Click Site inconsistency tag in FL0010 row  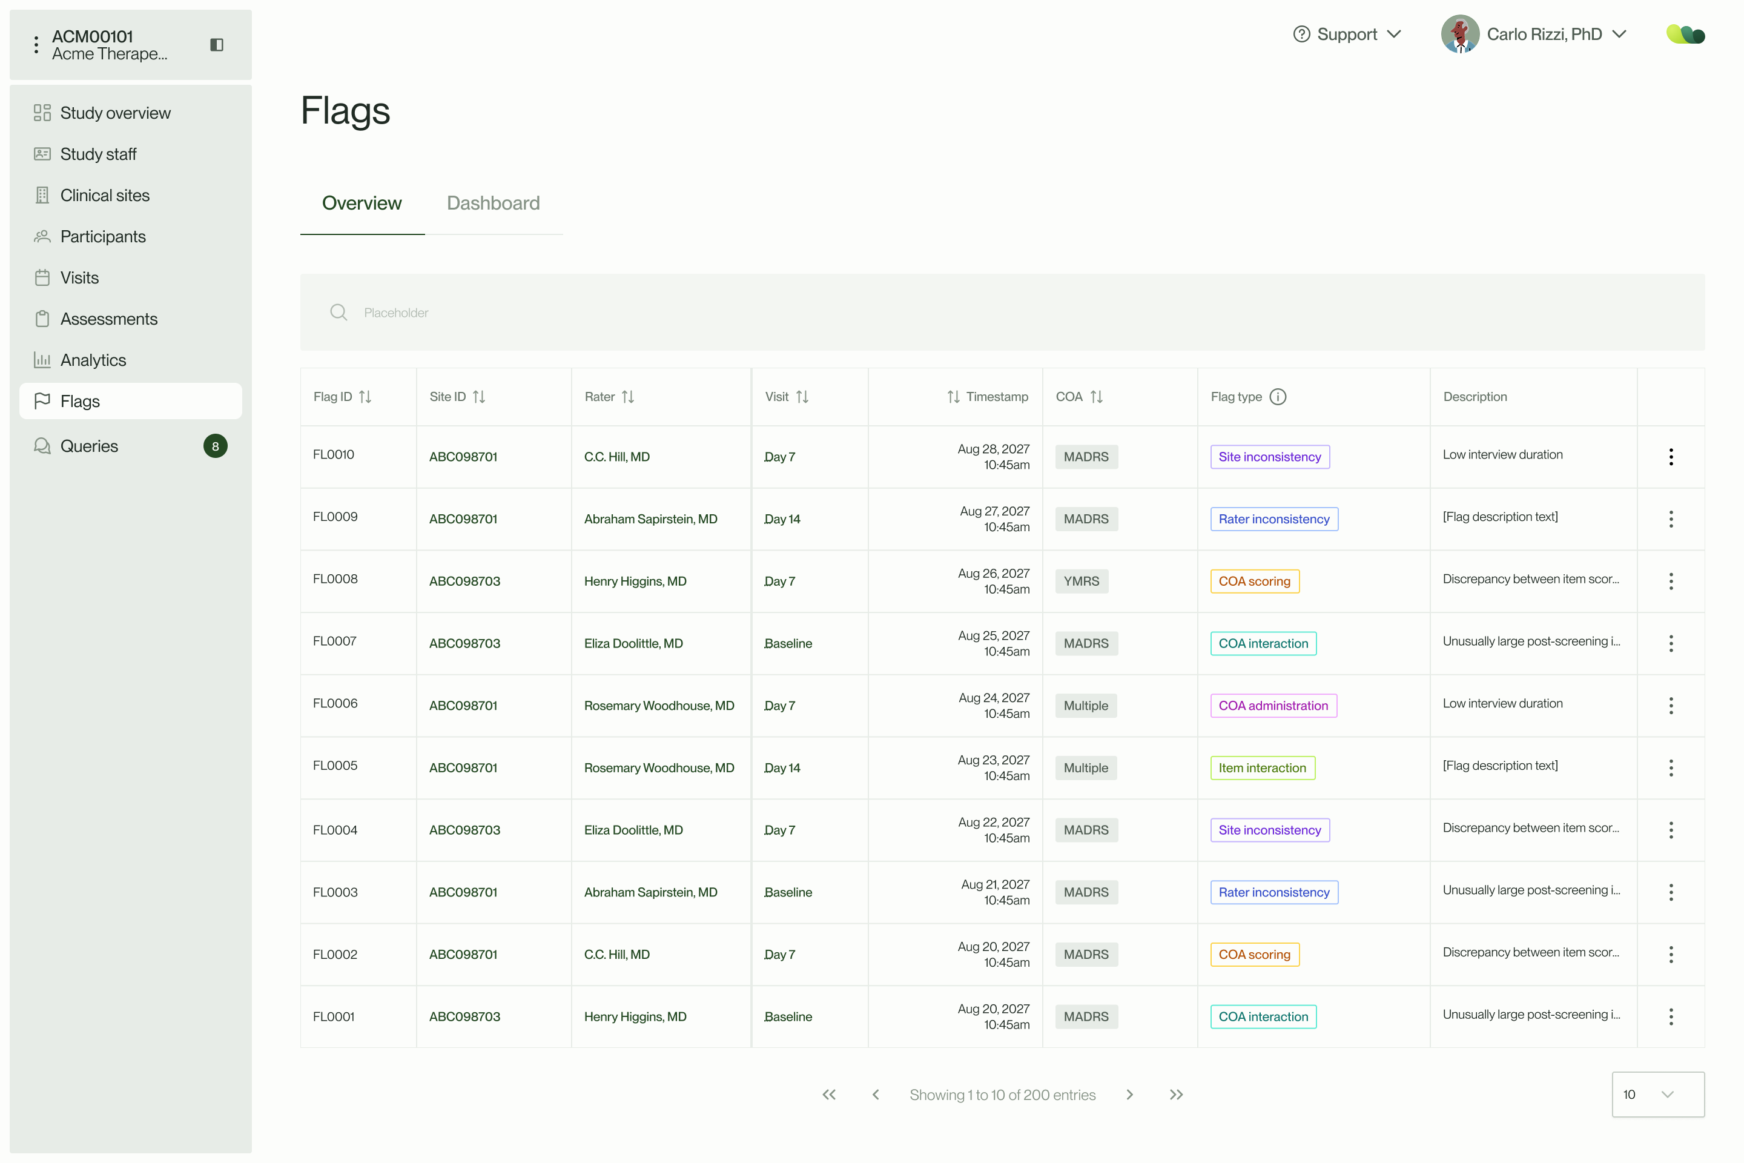[x=1269, y=457]
